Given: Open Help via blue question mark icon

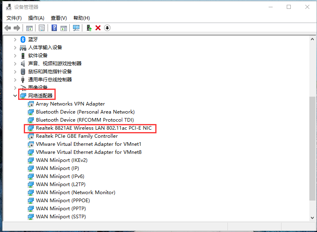Looking at the screenshot, I should click(x=54, y=28).
